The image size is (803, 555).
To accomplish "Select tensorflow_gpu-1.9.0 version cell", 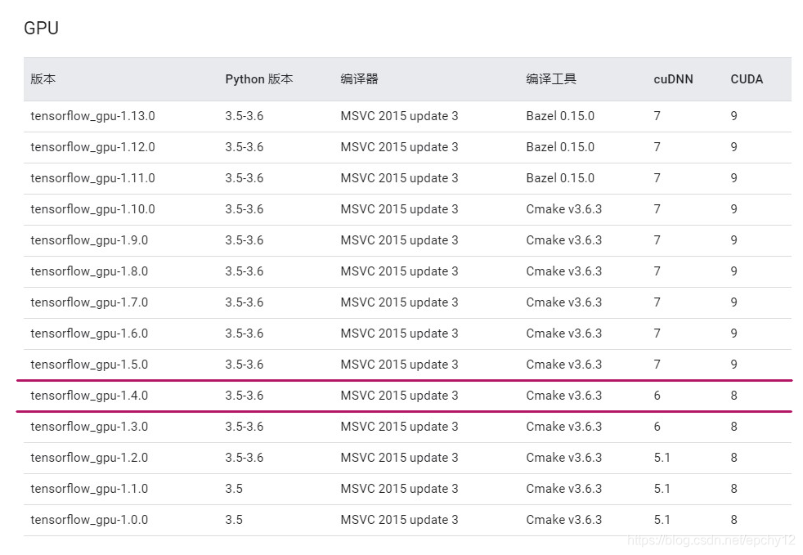I will point(89,240).
